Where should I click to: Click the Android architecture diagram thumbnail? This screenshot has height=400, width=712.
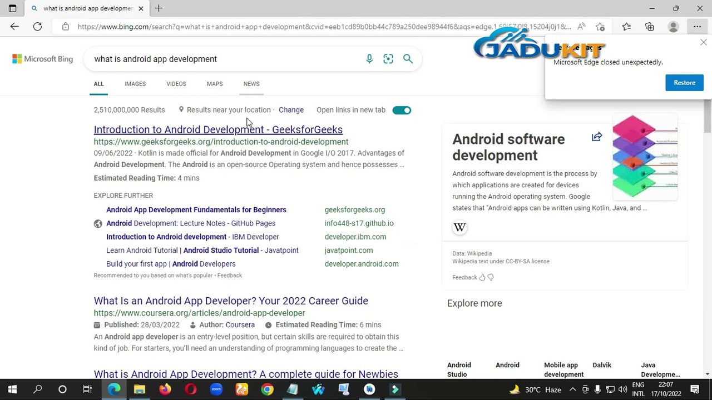645,157
